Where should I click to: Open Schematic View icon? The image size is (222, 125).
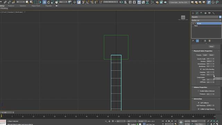point(147,2)
